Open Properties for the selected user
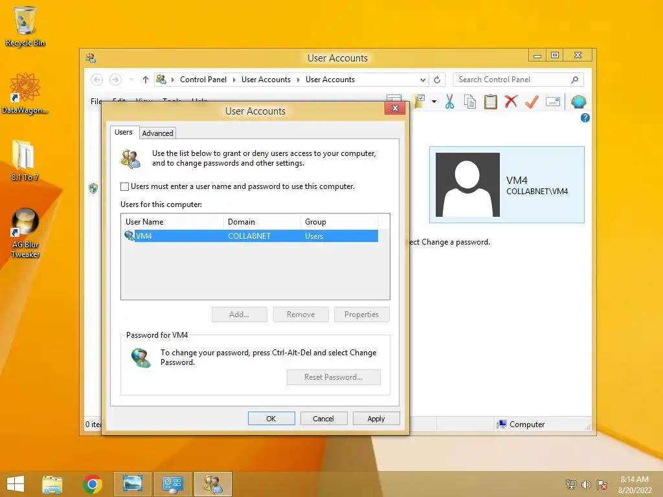The image size is (663, 497). pos(361,315)
